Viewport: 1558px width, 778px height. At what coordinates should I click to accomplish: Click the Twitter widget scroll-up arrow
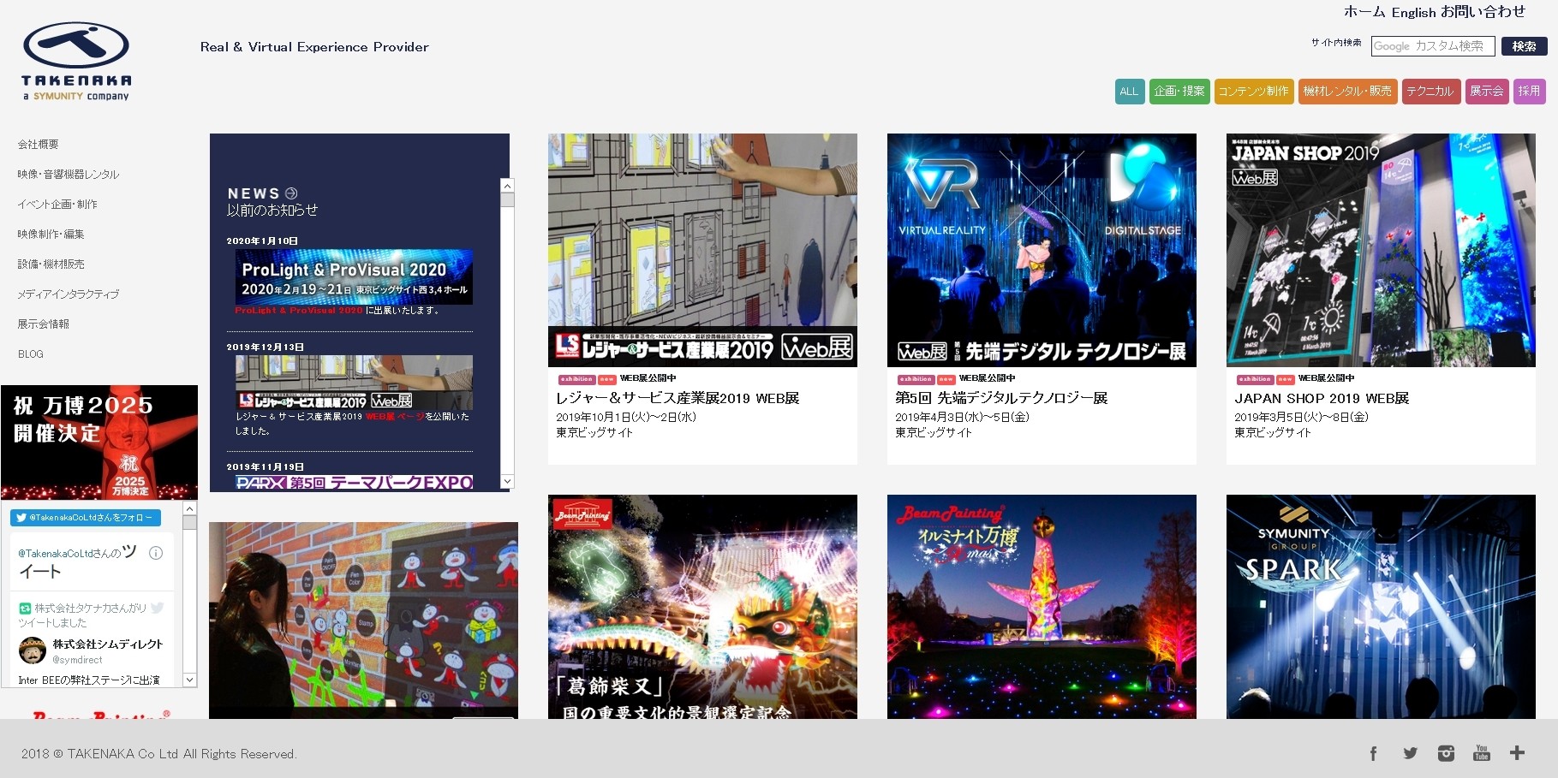tap(190, 508)
